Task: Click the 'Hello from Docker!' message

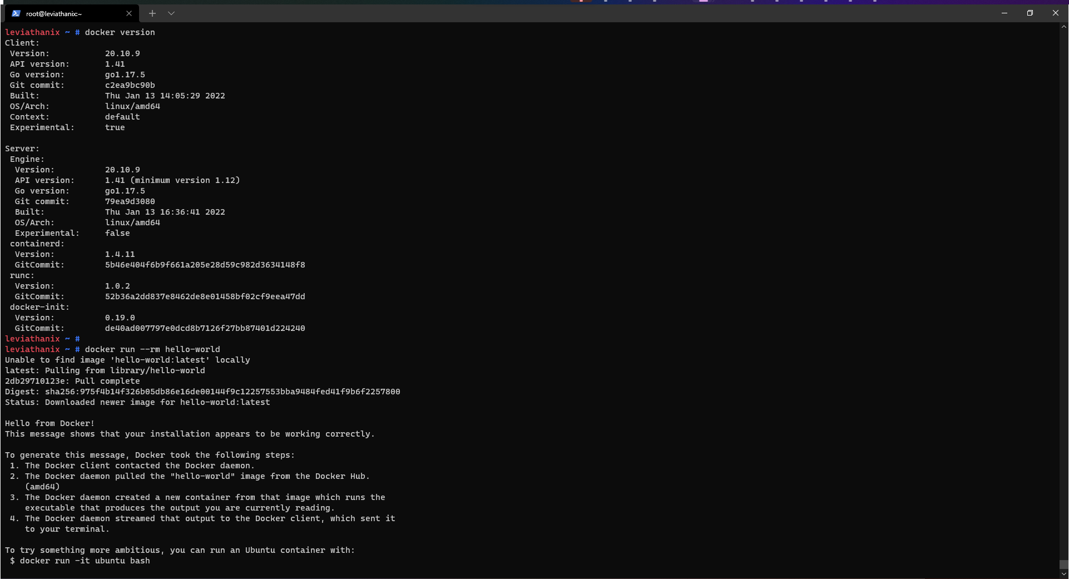Action: click(x=49, y=423)
